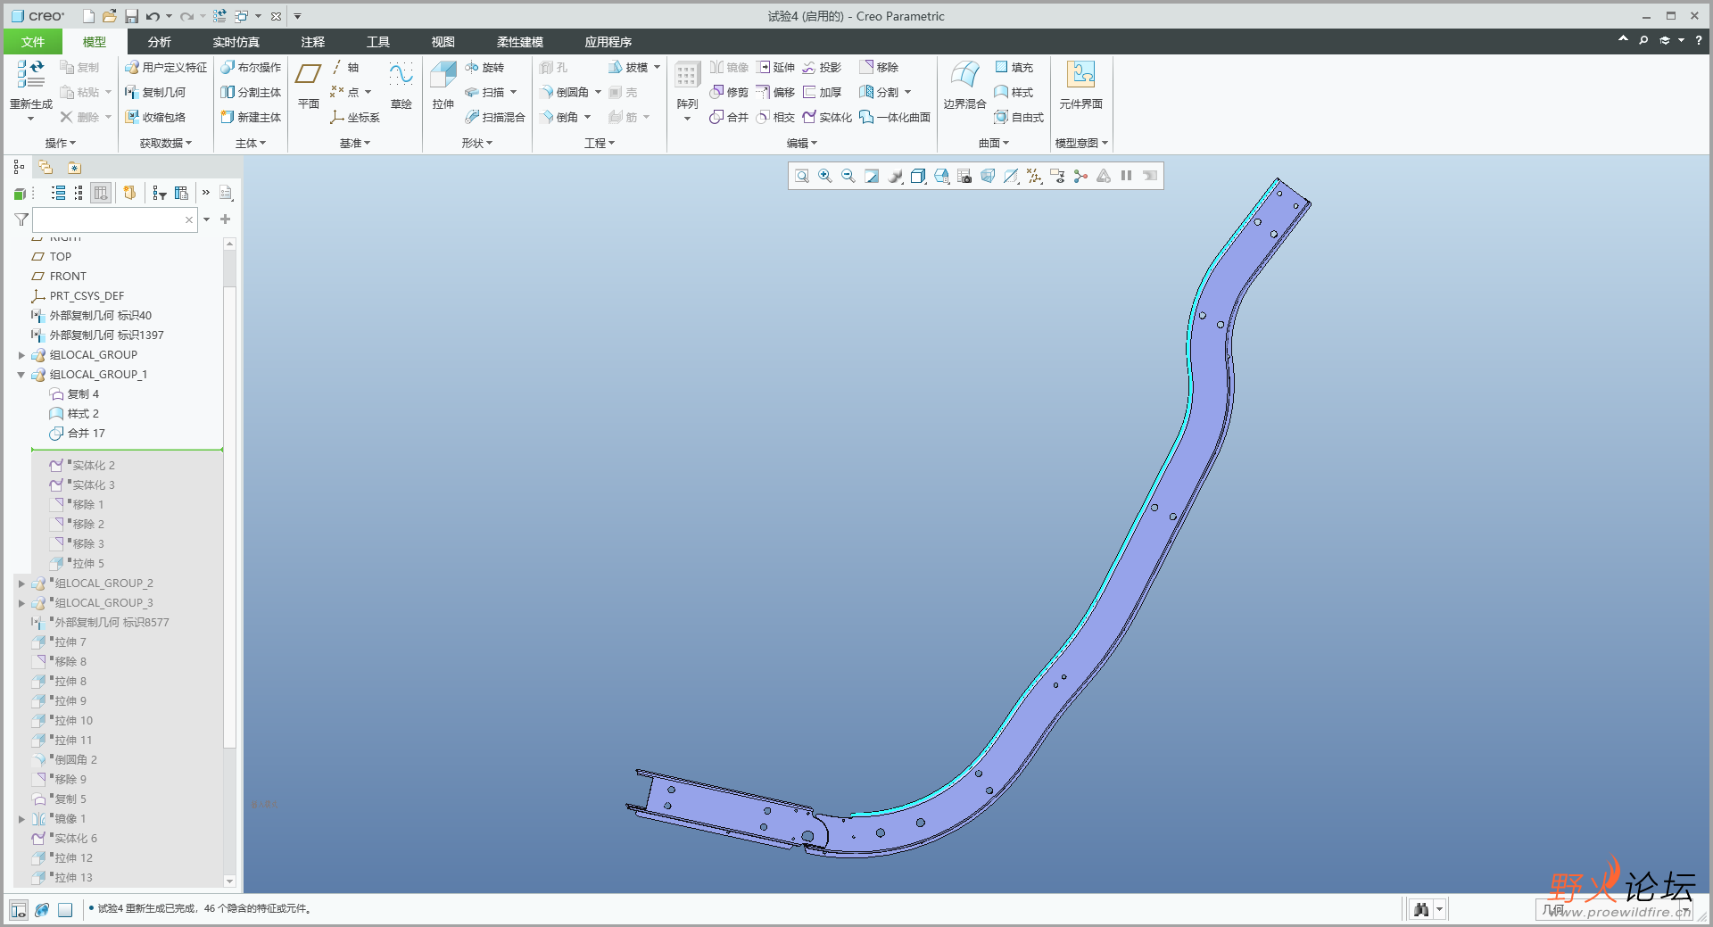Open the 形状 group dropdown
The image size is (1713, 927).
(x=477, y=143)
